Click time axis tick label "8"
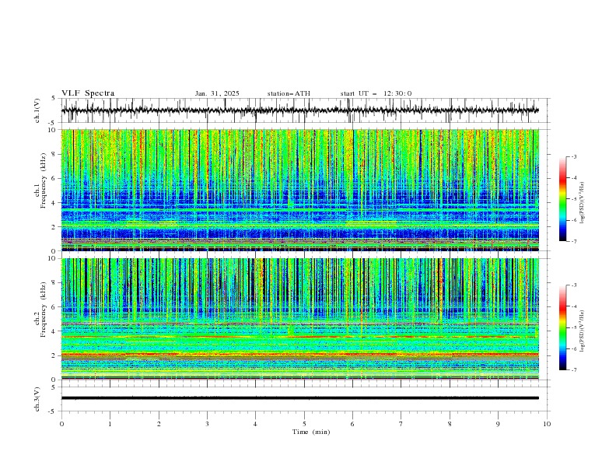The image size is (616, 476). pos(450,424)
